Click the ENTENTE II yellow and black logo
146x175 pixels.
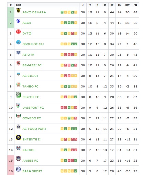(18, 137)
